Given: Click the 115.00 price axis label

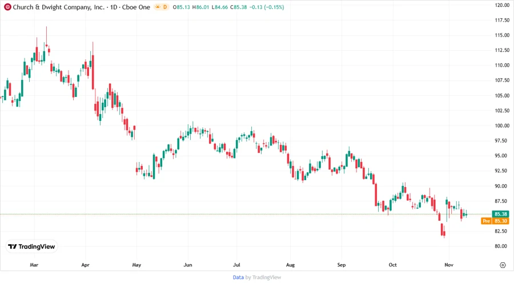Looking at the screenshot, I should 502,35.
